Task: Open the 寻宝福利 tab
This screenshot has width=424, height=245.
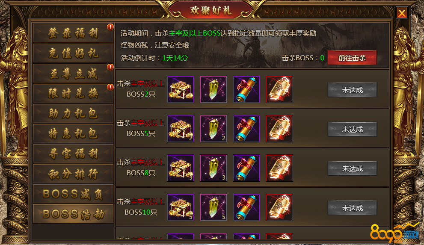Action: click(x=73, y=153)
